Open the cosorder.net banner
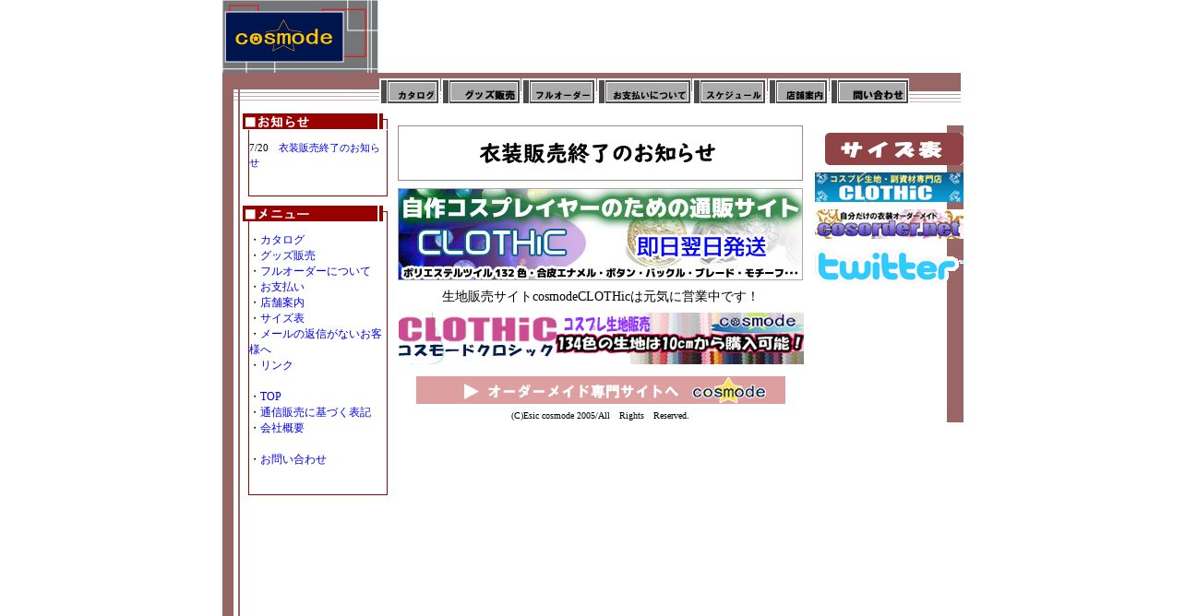 [x=889, y=224]
